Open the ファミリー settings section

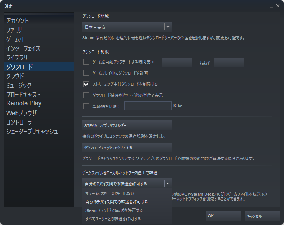pos(39,30)
